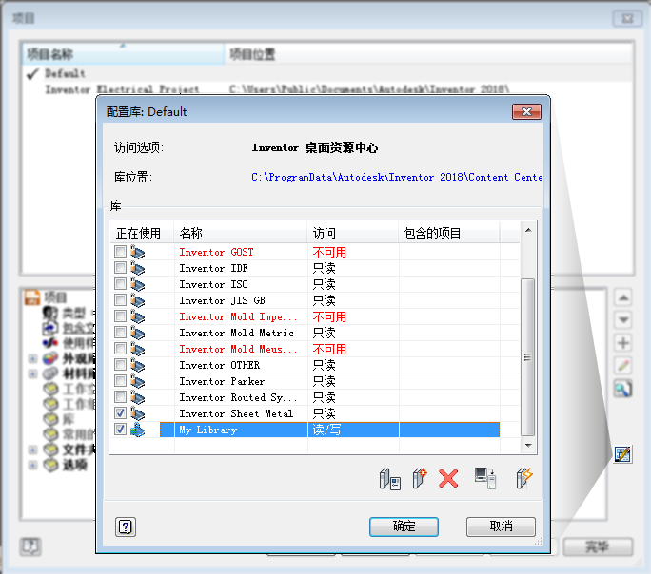The image size is (651, 574).
Task: Enable the Inventor IDF checkbox
Action: 121,268
